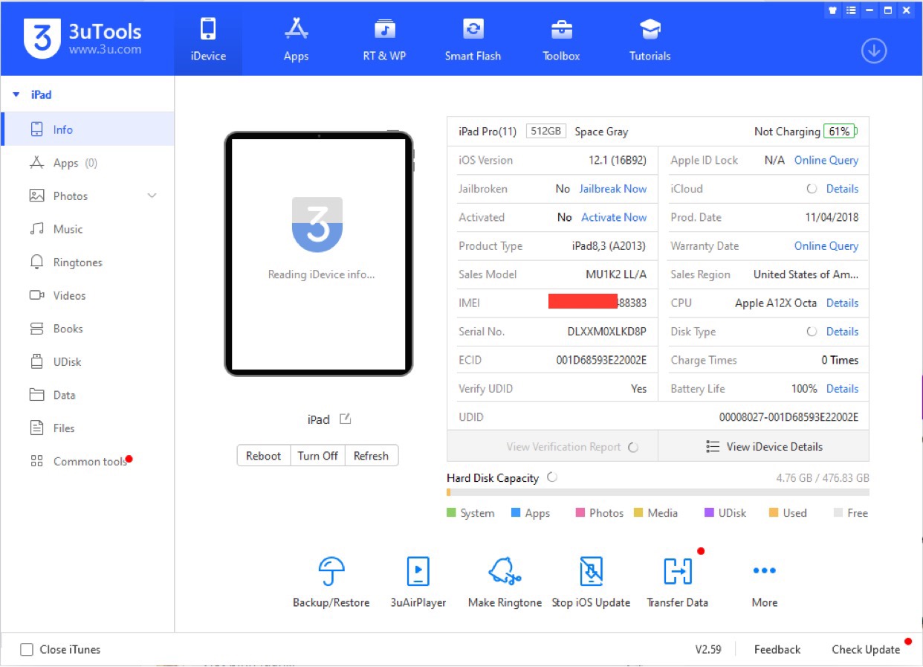Click the www.3u.com website text
Viewport: 923px width, 667px height.
(x=105, y=50)
